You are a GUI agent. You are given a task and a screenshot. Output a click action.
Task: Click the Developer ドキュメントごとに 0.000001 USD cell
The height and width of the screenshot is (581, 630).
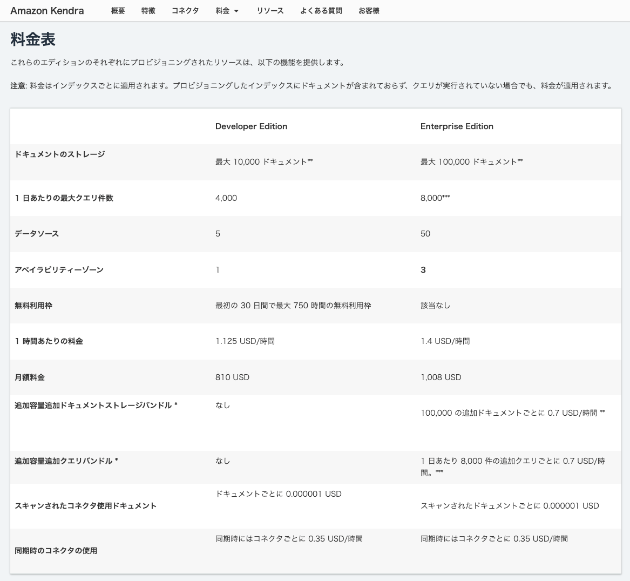click(x=279, y=494)
